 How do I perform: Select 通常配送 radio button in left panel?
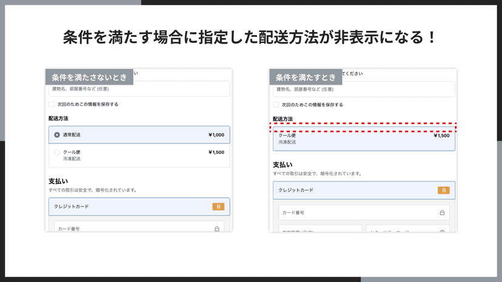coord(57,135)
